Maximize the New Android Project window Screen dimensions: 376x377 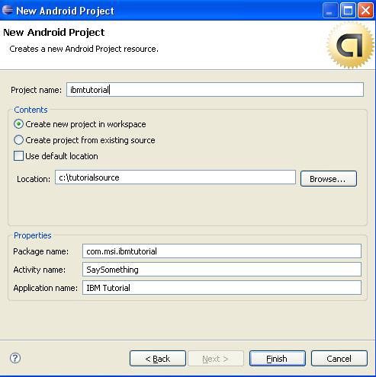click(348, 11)
